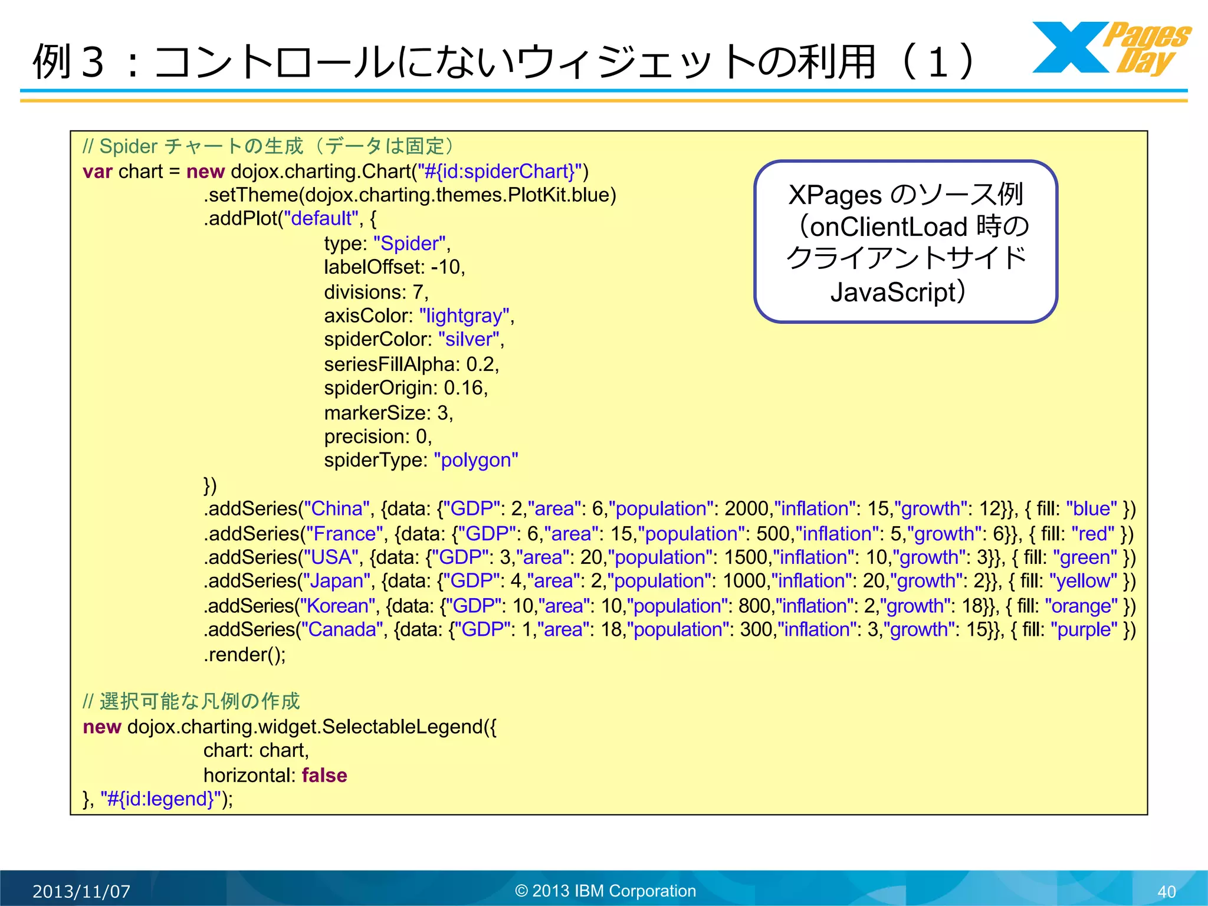Click the addSeries "Korean" line
Viewport: 1208px width, 906px height.
(x=669, y=606)
